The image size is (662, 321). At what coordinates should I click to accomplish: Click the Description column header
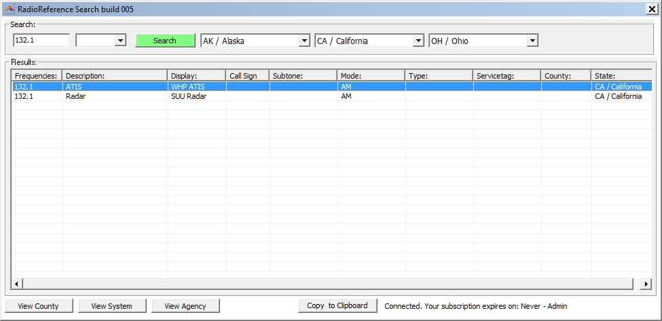(x=115, y=76)
